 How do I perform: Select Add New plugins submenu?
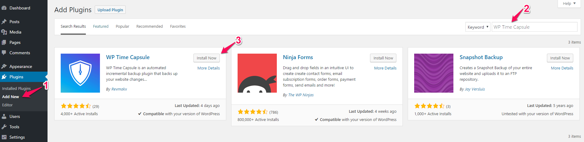pyautogui.click(x=10, y=97)
